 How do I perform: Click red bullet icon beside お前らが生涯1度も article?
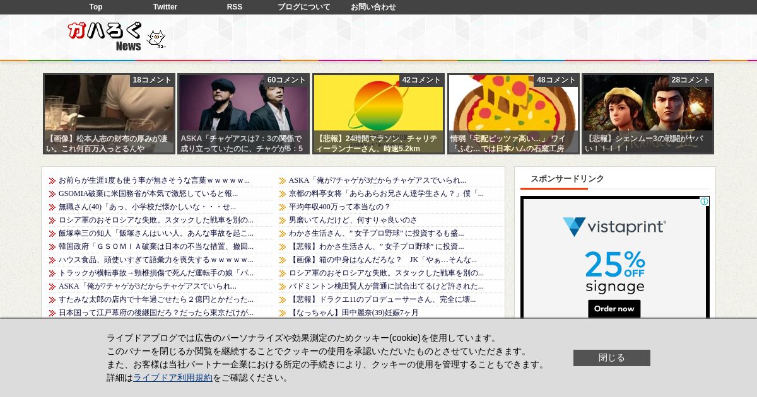[52, 181]
